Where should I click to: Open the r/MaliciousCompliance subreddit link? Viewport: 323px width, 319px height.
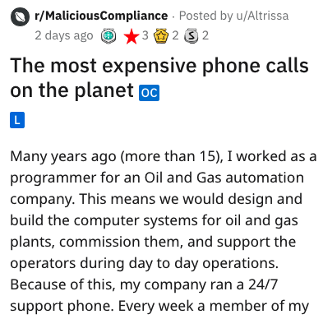101,16
